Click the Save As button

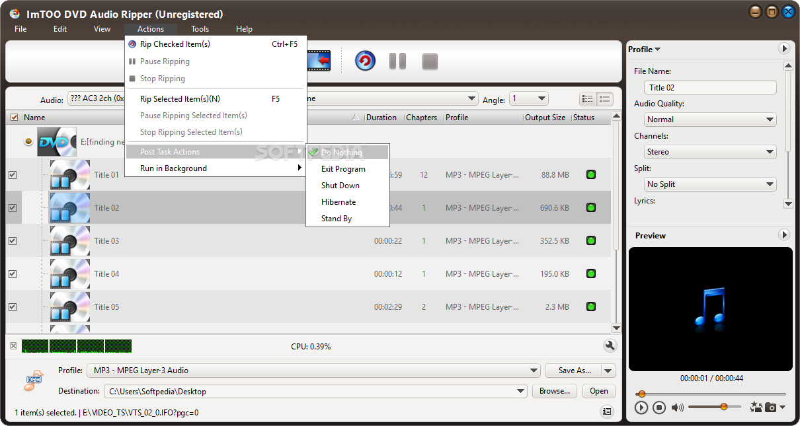573,371
